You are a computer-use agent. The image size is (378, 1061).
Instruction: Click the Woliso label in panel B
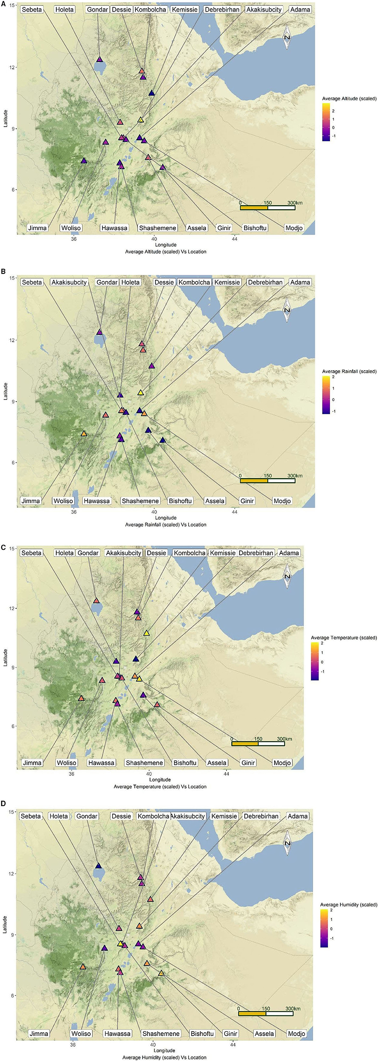coord(63,501)
